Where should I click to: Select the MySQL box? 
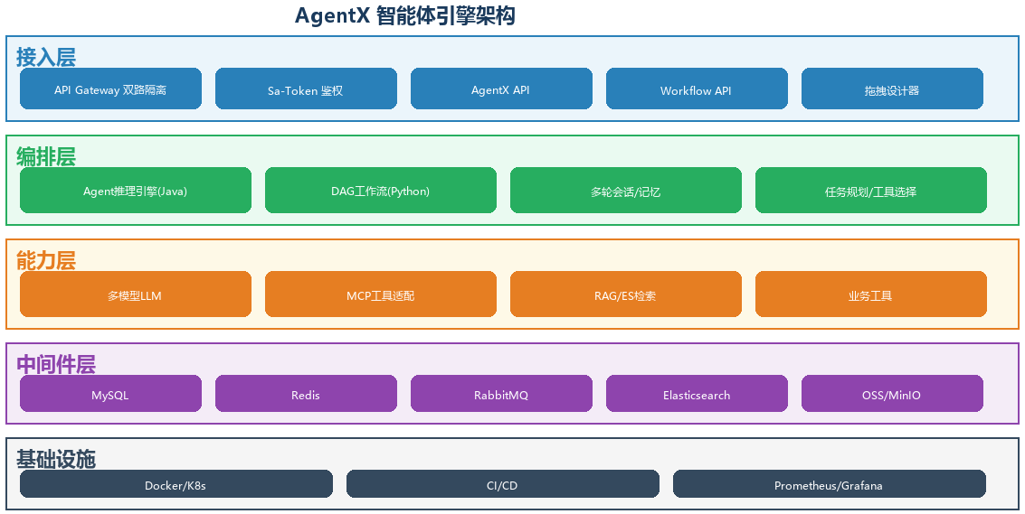click(110, 393)
